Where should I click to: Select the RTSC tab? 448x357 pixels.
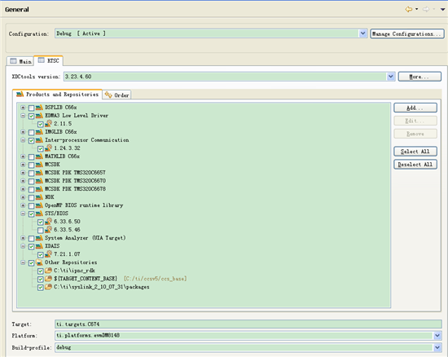(49, 60)
